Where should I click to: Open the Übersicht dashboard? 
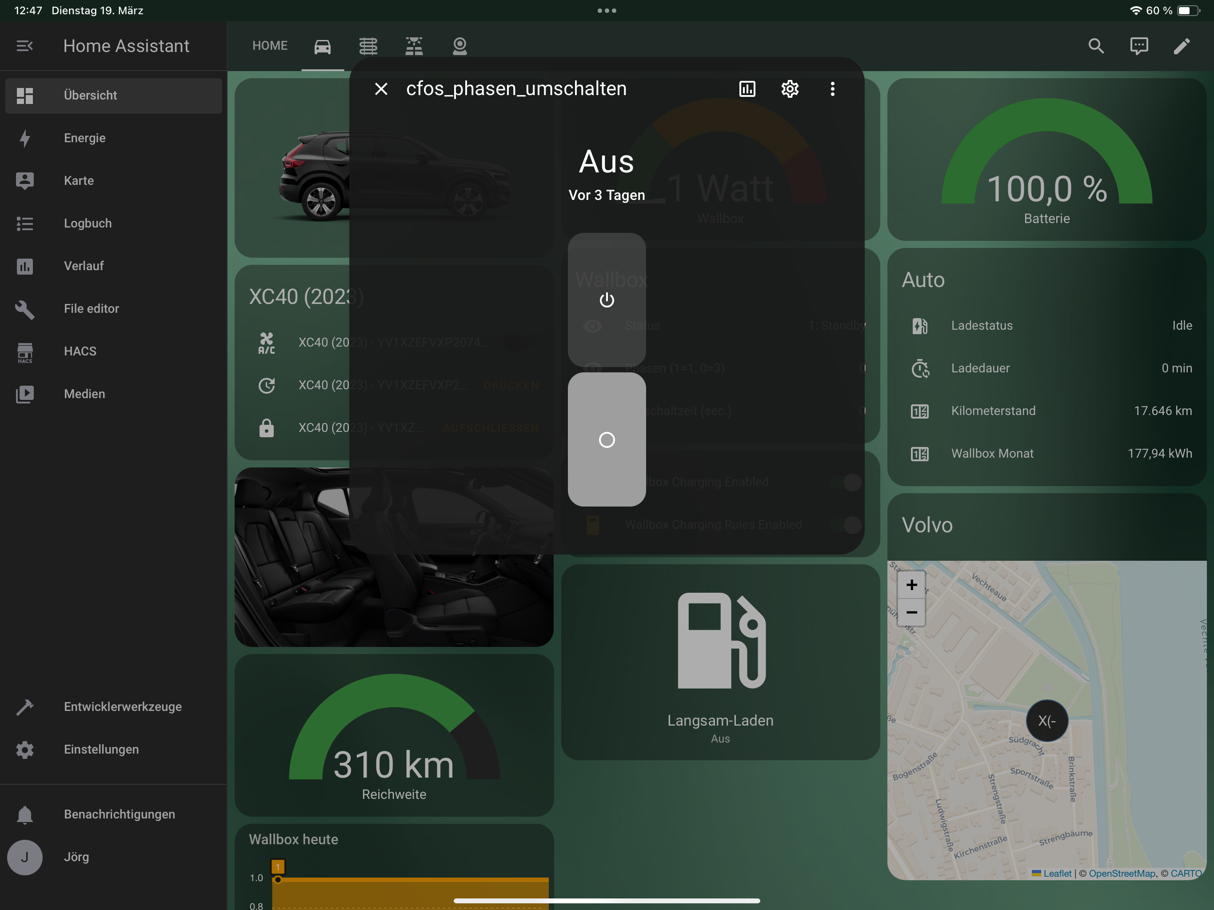[x=114, y=96]
